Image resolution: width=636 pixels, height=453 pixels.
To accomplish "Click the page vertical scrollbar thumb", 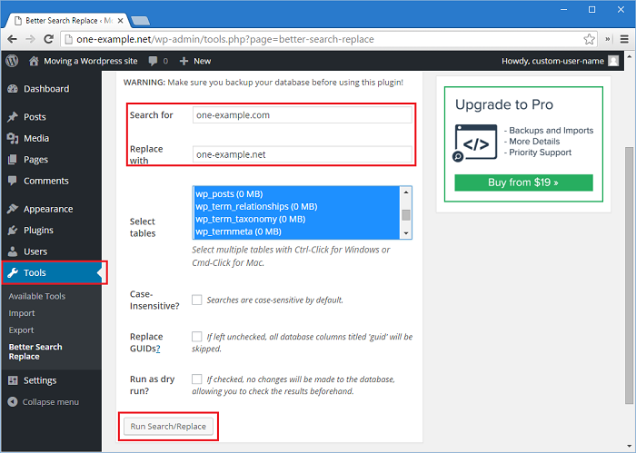I will [629, 276].
